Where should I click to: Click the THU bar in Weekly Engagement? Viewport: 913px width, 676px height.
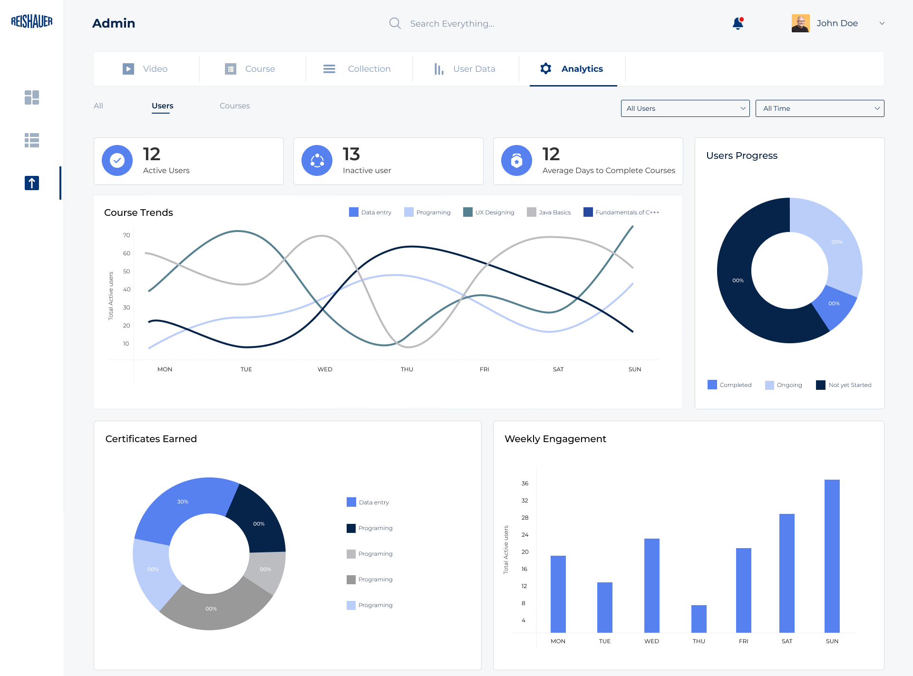[x=699, y=619]
